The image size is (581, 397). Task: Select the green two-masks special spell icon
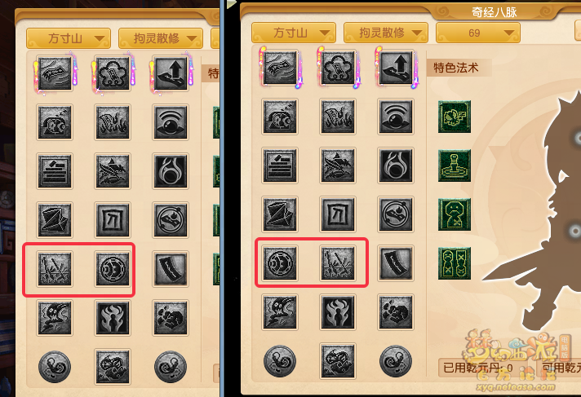(455, 263)
